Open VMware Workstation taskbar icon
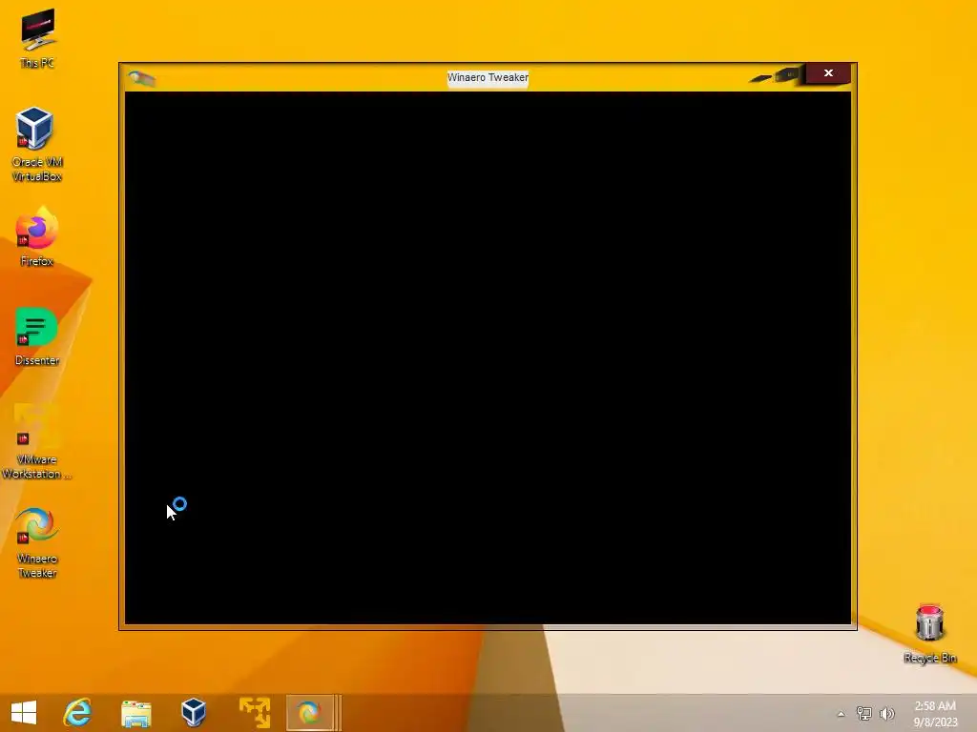Viewport: 977px width, 732px height. click(254, 713)
